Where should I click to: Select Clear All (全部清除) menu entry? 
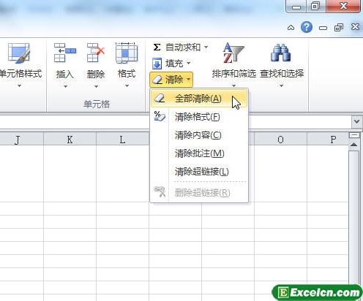tap(199, 99)
